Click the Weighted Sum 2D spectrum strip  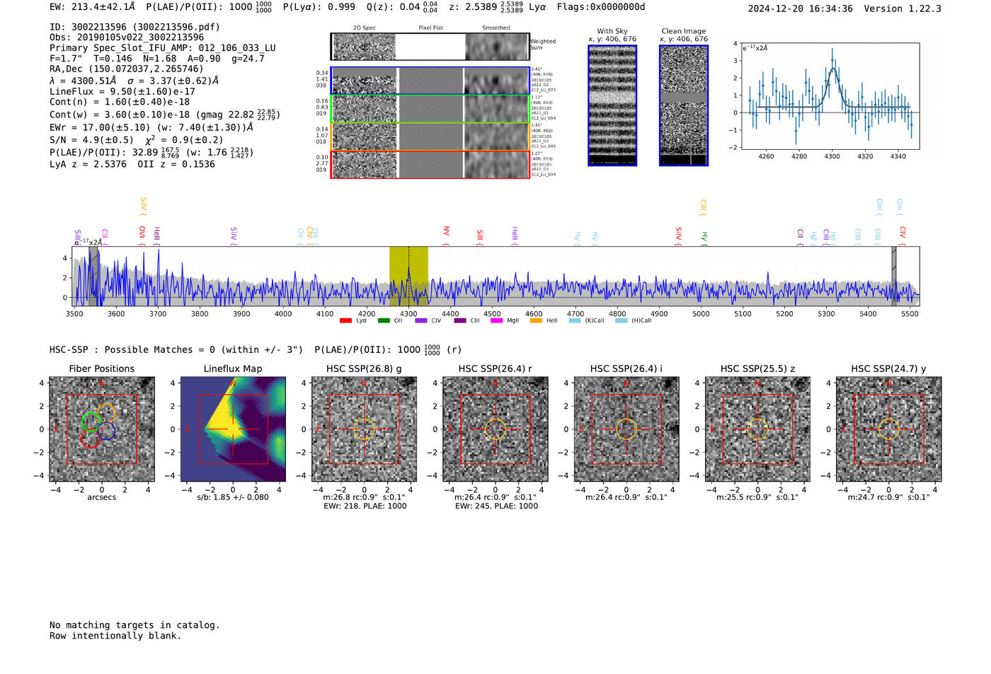[x=430, y=47]
